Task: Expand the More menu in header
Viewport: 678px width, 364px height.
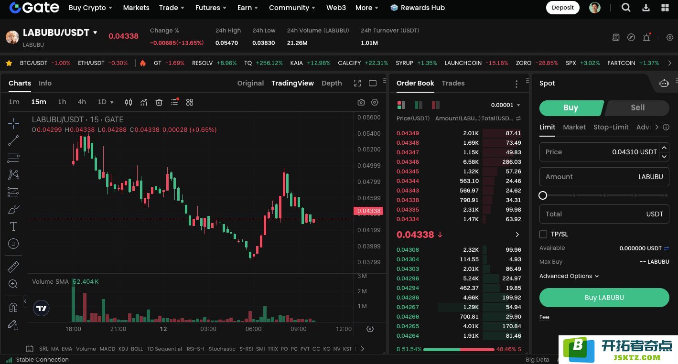Action: (x=367, y=8)
